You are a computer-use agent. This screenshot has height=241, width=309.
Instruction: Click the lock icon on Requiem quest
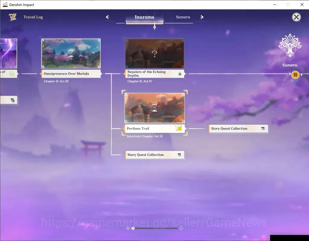point(180,74)
